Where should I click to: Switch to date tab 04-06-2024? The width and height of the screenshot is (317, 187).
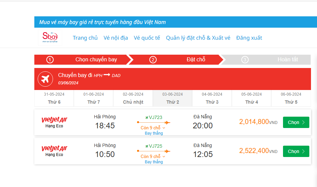212,98
